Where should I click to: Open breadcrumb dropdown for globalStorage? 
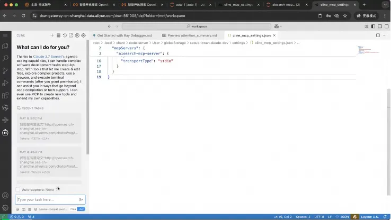coord(175,43)
